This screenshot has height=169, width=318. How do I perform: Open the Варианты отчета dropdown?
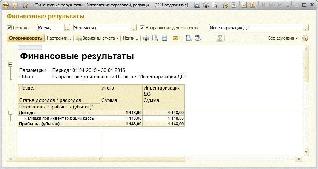[97, 38]
